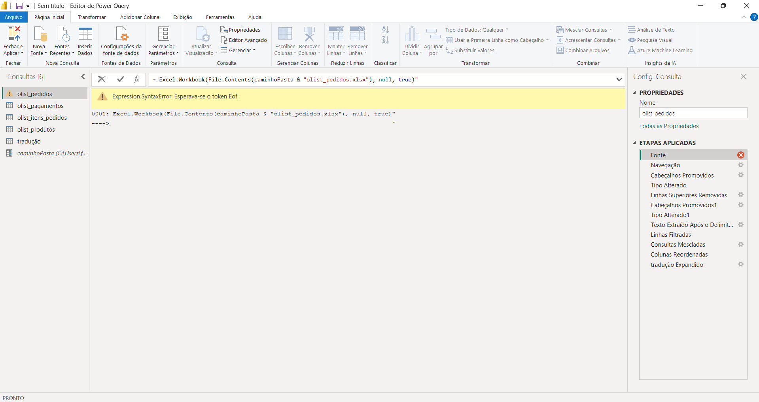Click the Inserir Dados table icon

pyautogui.click(x=85, y=34)
